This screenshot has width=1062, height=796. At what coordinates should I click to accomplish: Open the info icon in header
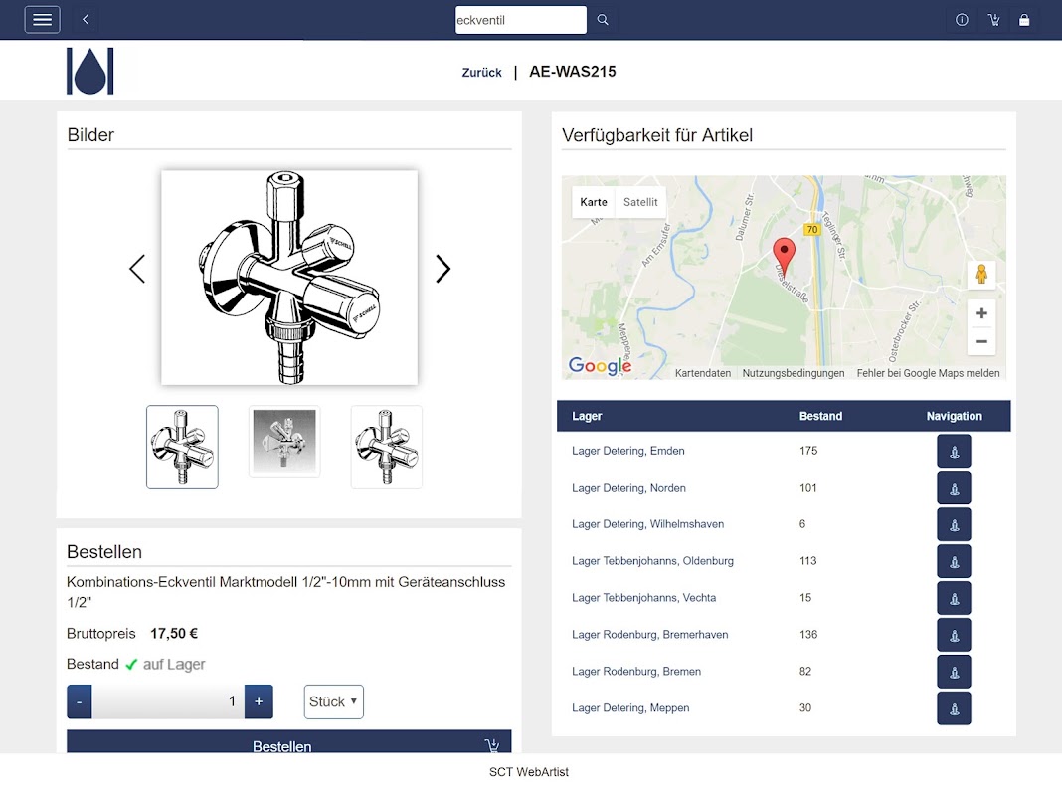962,20
